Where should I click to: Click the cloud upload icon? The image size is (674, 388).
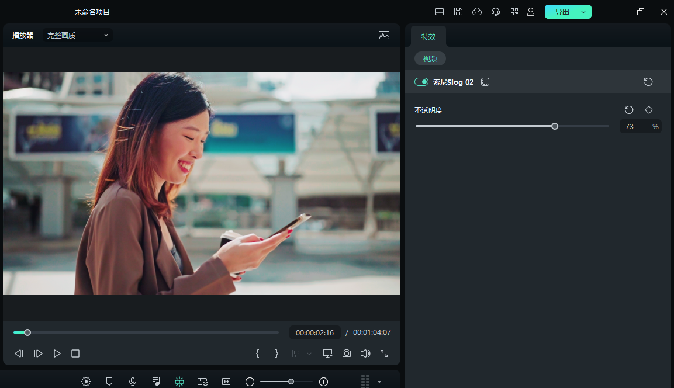pyautogui.click(x=477, y=12)
